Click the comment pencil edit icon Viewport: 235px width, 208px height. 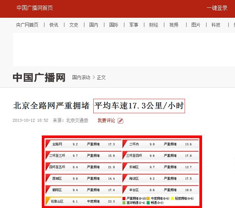[x=120, y=121]
